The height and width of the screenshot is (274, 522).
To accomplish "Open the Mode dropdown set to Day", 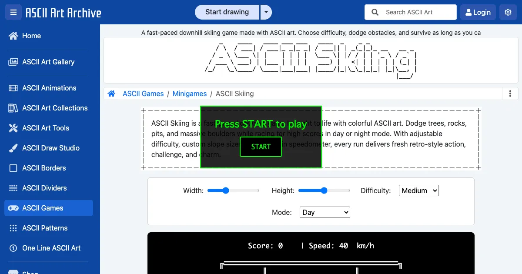I will click(x=325, y=212).
